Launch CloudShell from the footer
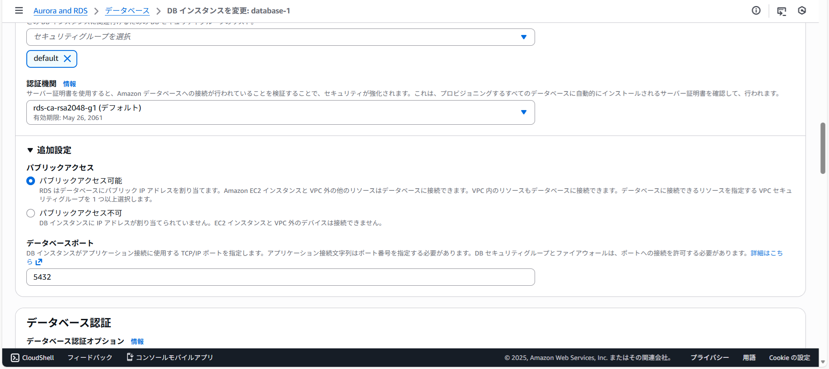Image resolution: width=829 pixels, height=369 pixels. pyautogui.click(x=33, y=358)
